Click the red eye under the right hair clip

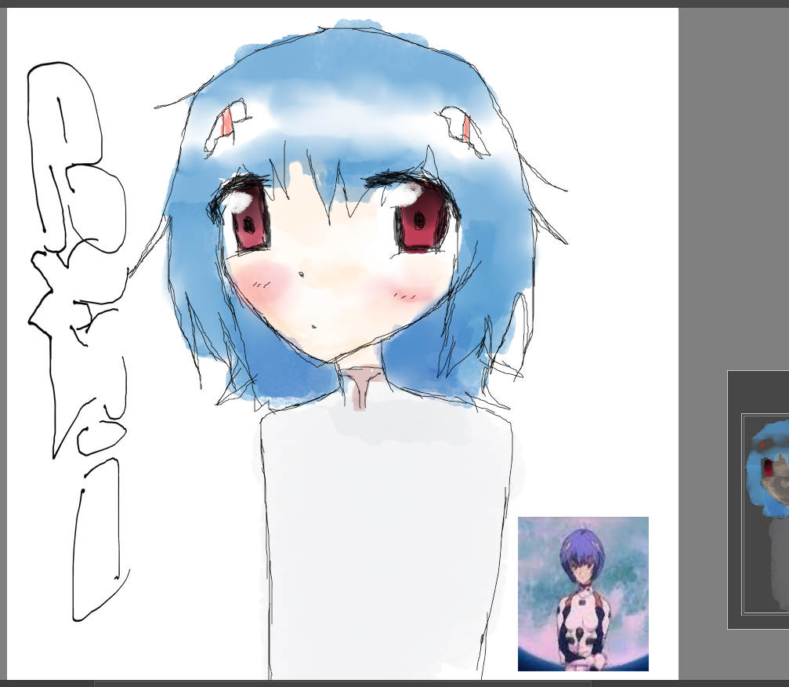coord(422,219)
